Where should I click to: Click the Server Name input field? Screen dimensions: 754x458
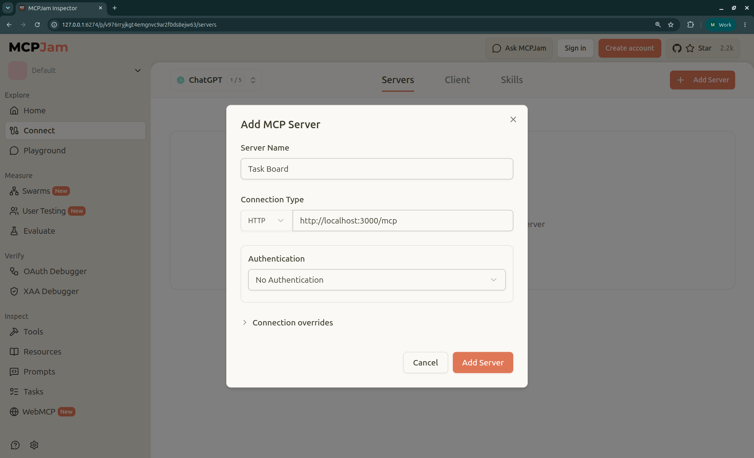(x=377, y=169)
